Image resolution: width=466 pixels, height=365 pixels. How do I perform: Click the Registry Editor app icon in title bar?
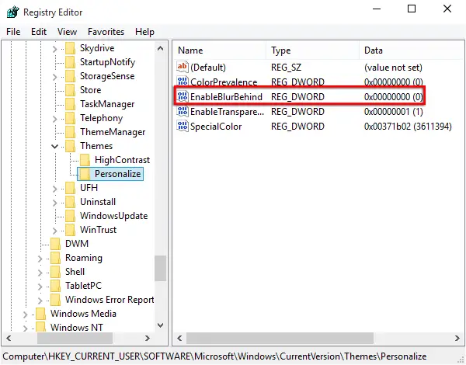(12, 12)
